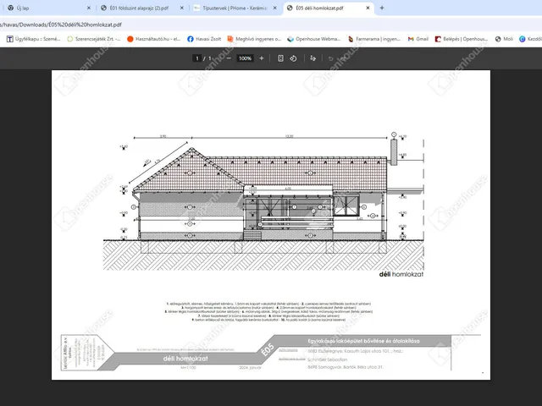Close the Típustervek PHome tab
The image size is (542, 406).
coord(274,8)
